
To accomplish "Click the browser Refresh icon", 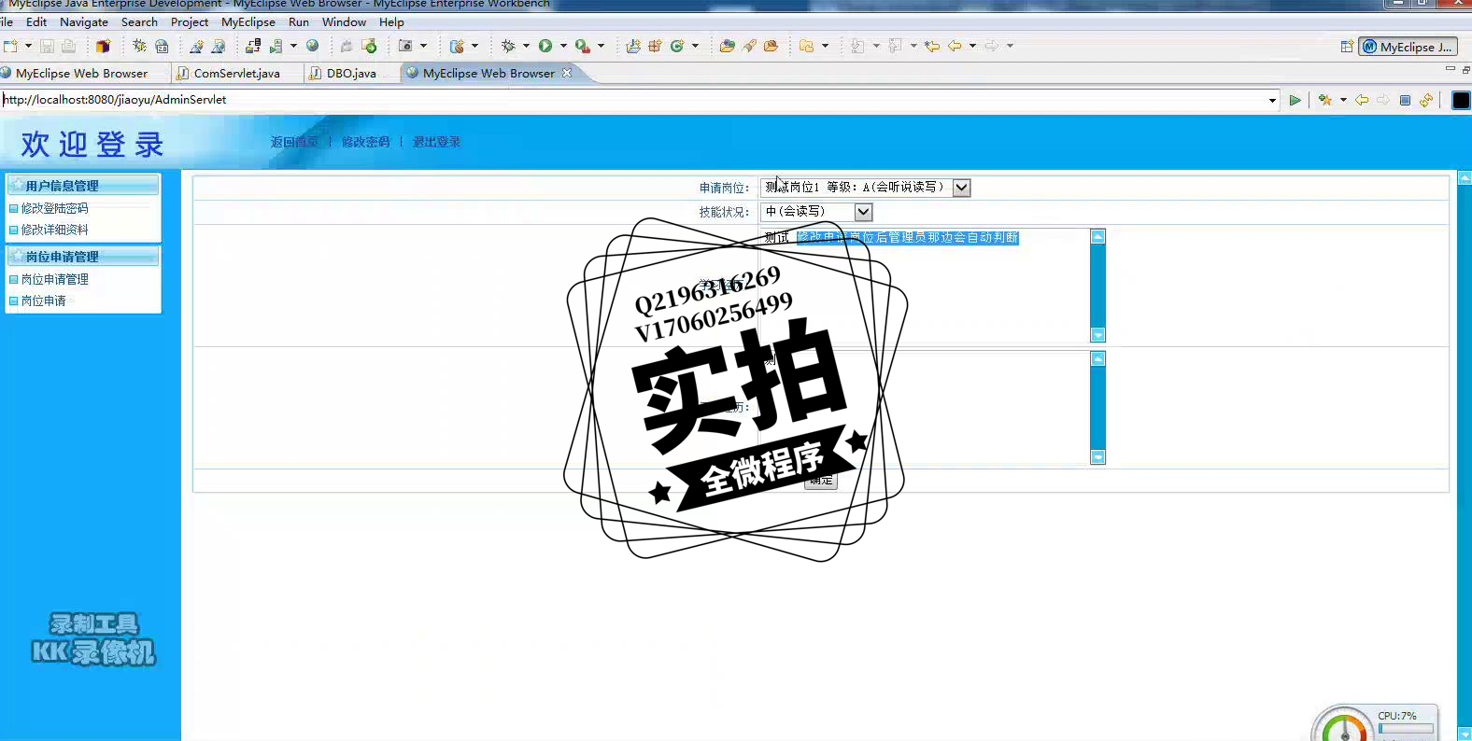I will [x=1426, y=100].
